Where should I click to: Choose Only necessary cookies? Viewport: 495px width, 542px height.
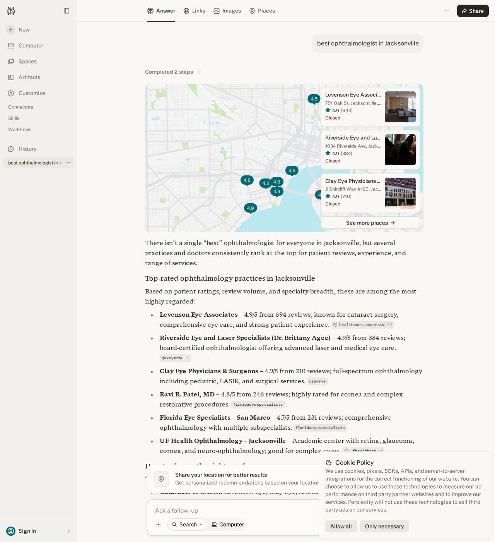(x=384, y=526)
